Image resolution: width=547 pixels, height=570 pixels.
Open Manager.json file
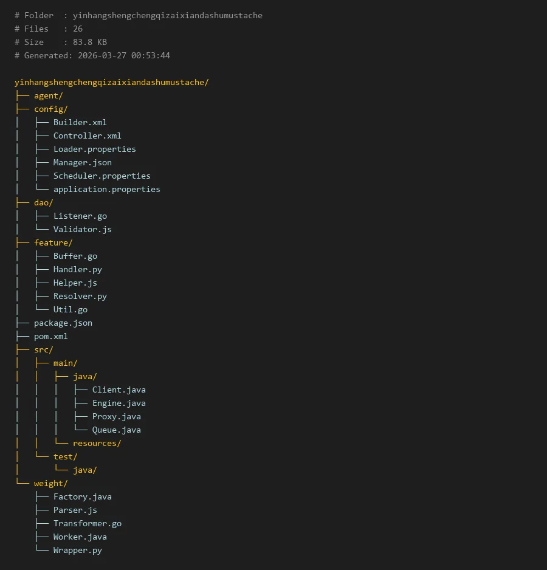tap(82, 162)
